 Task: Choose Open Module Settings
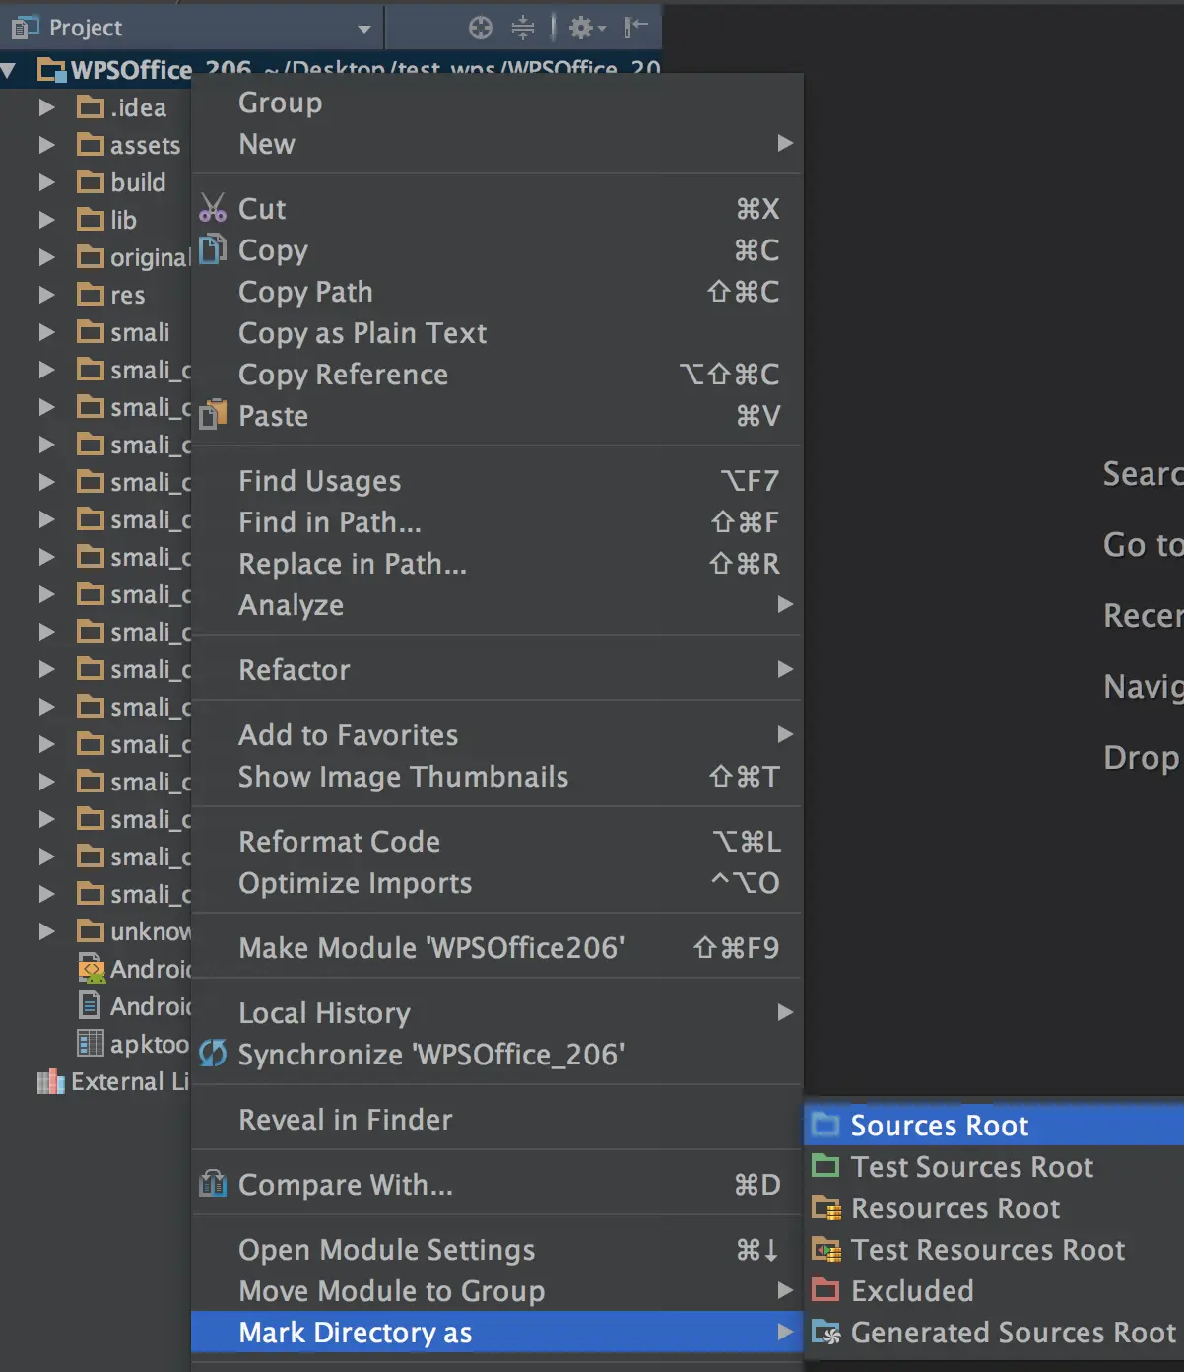(496, 1250)
